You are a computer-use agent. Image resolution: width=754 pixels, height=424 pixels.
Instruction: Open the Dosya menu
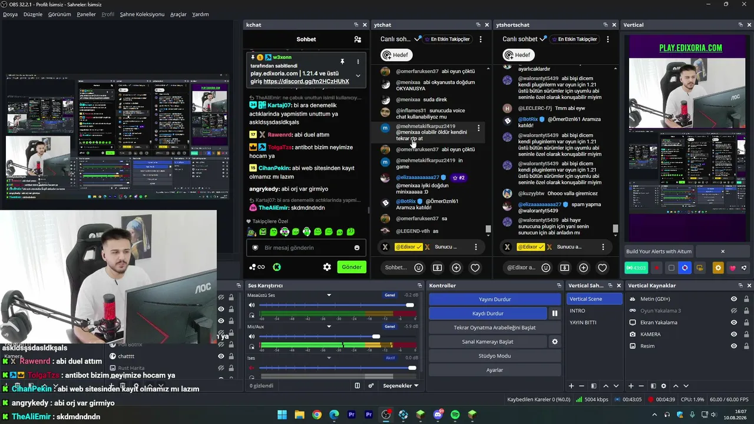click(x=10, y=14)
